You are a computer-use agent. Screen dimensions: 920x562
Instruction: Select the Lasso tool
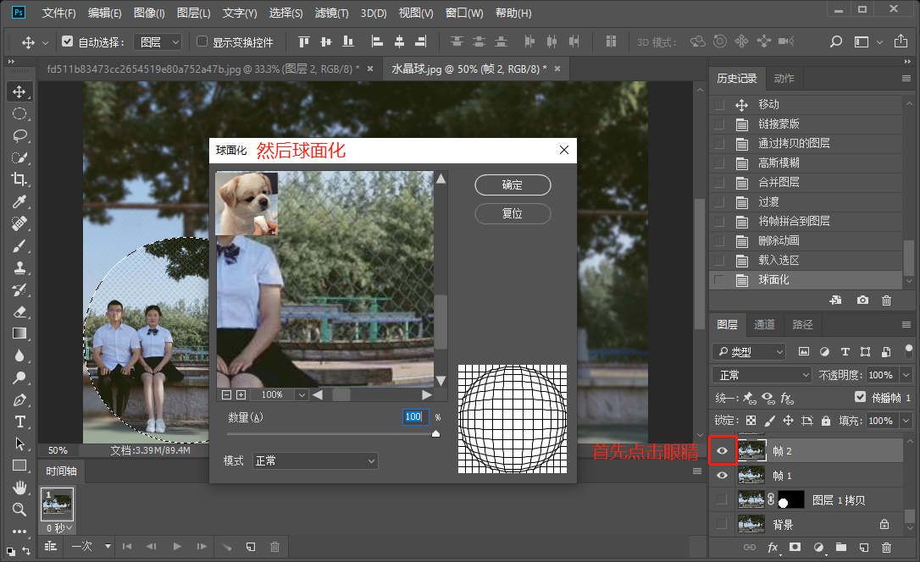click(x=19, y=135)
